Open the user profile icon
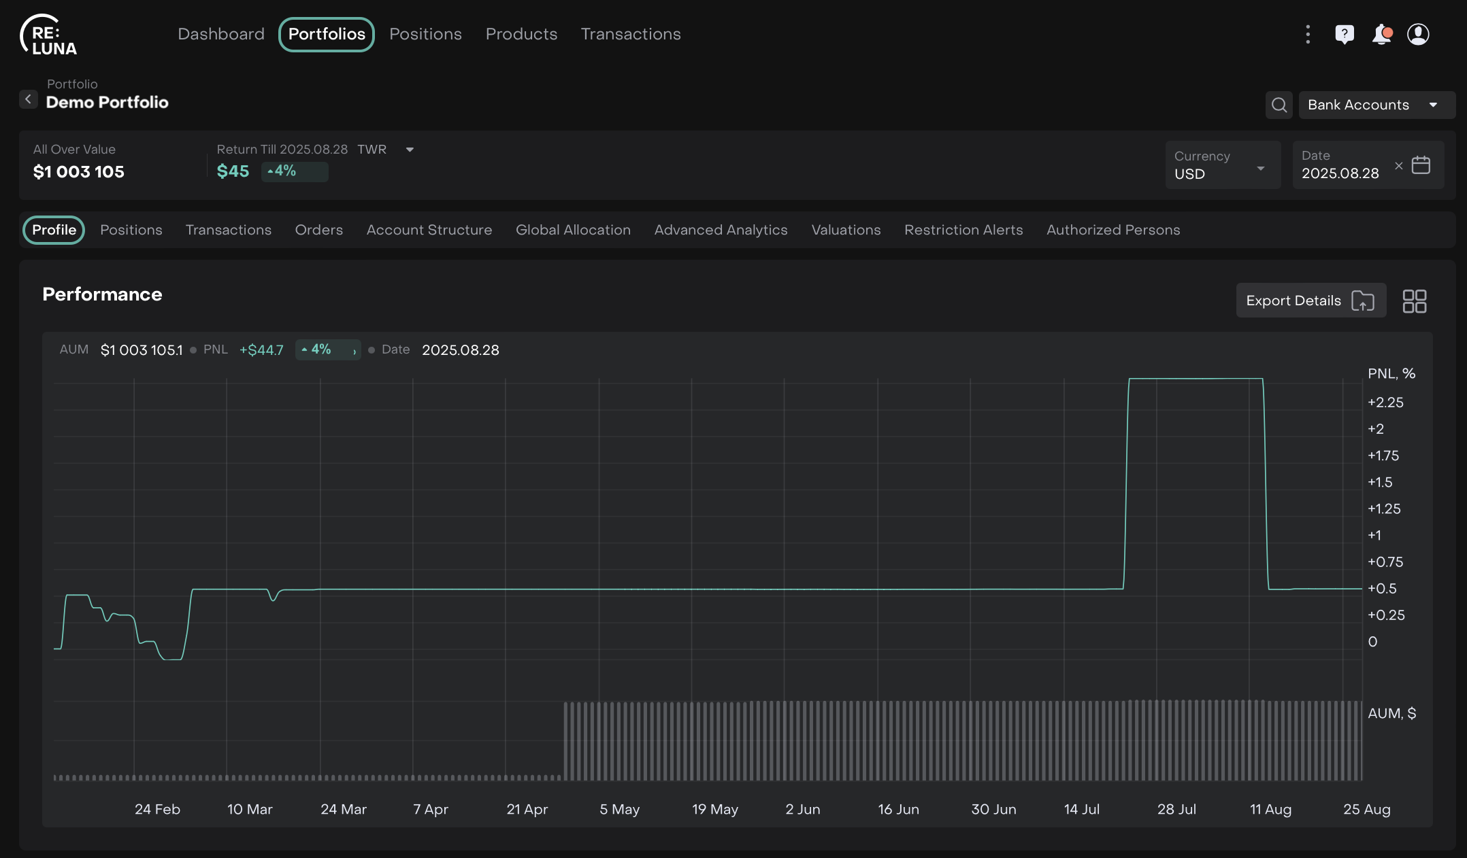 [x=1418, y=34]
